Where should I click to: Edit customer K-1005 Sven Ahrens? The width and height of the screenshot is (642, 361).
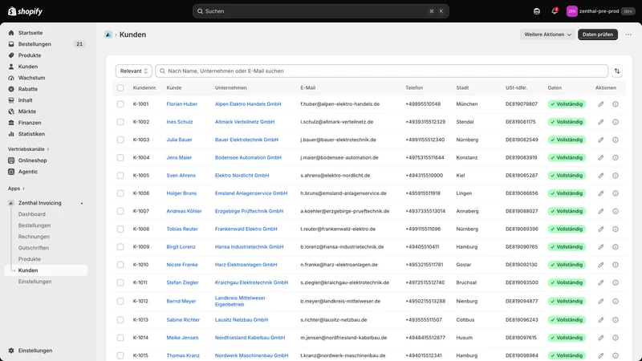pyautogui.click(x=600, y=176)
